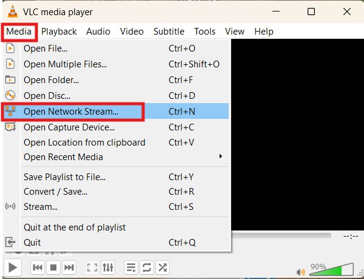Image resolution: width=364 pixels, height=279 pixels.
Task: Start playback with the Play button
Action: point(13,267)
